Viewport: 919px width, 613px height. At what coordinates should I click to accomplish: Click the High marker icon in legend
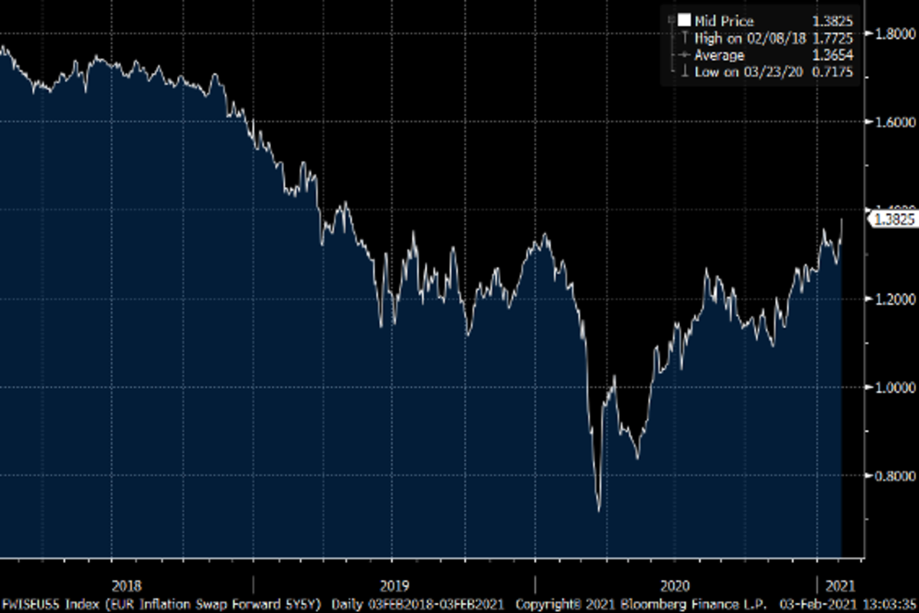[684, 38]
